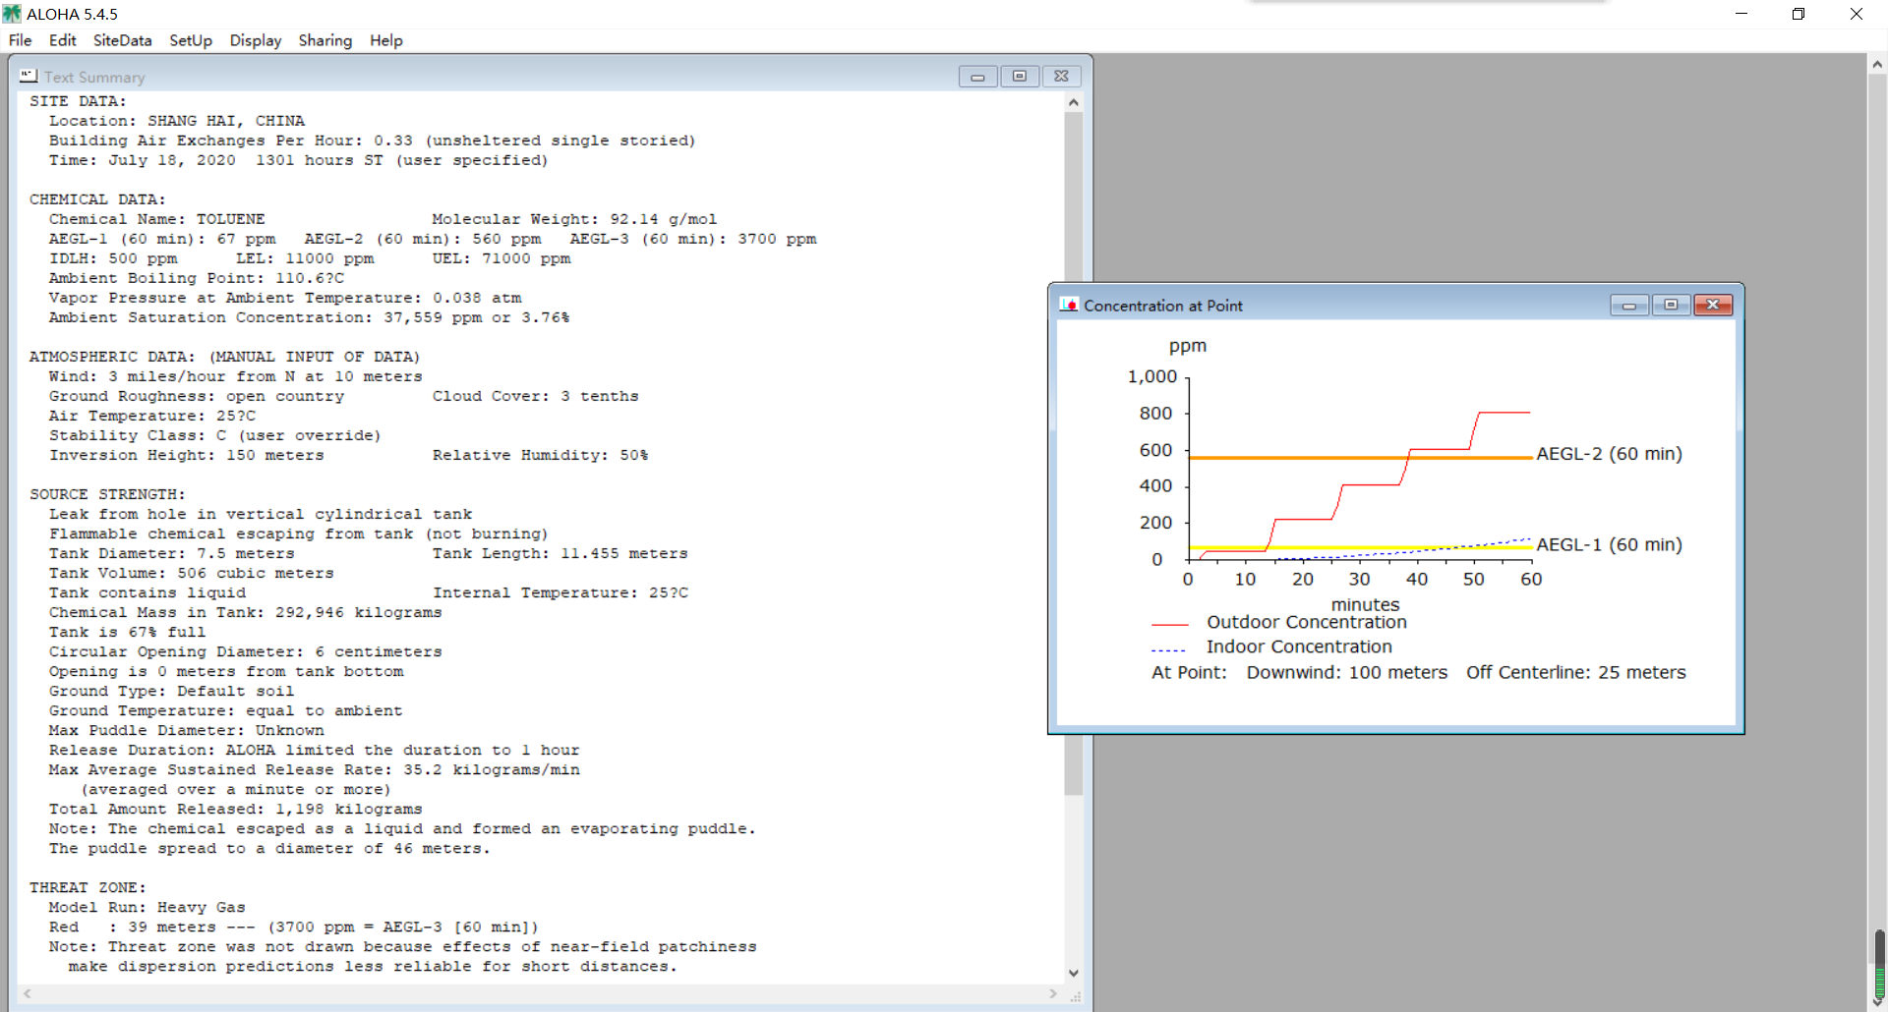This screenshot has width=1888, height=1012.
Task: Click the ALOHA app icon in title bar
Action: pos(12,14)
